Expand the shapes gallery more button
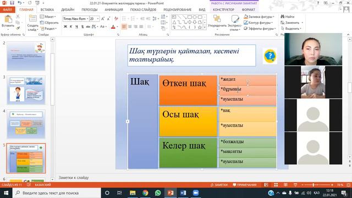This screenshot has width=352, height=198. point(205,28)
